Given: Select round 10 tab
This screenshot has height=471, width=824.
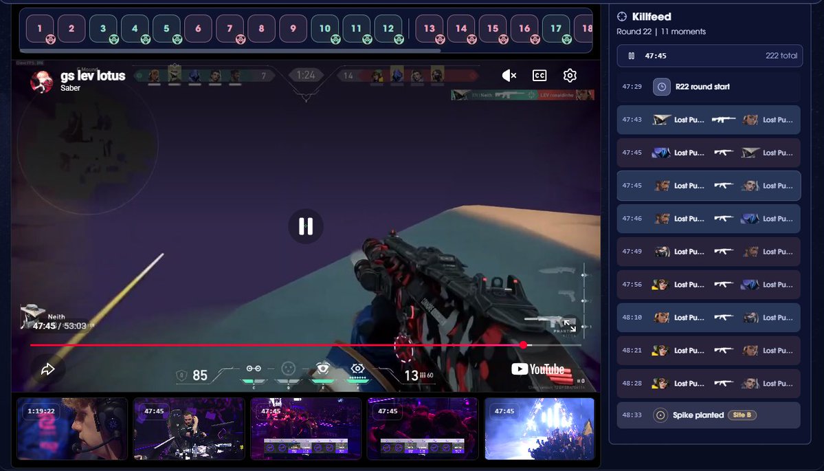Looking at the screenshot, I should click(x=325, y=28).
